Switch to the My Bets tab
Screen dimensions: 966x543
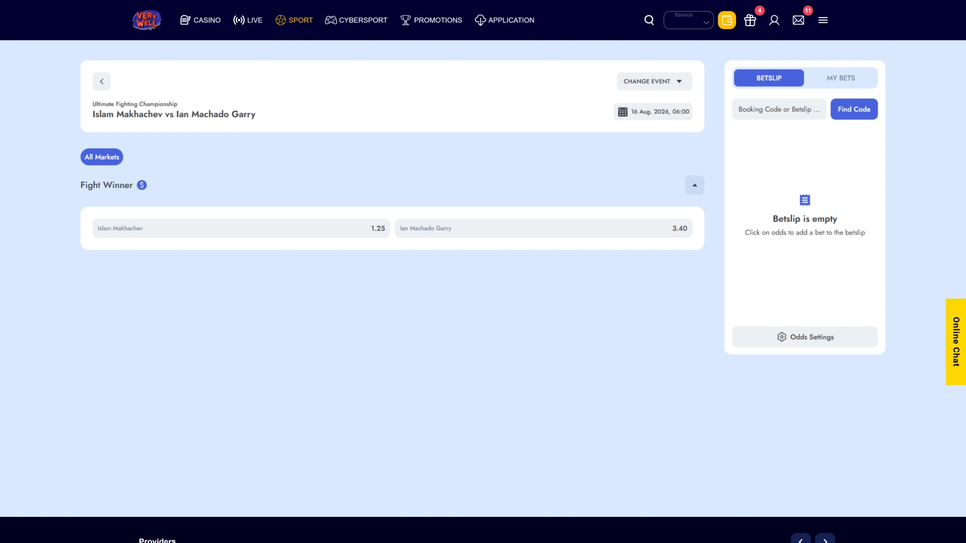click(841, 78)
